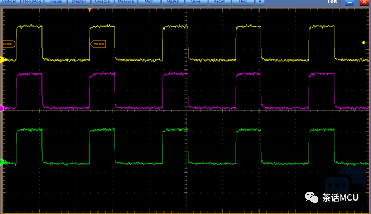Open the Cursors menu
This screenshot has height=214, width=371.
pos(102,2)
